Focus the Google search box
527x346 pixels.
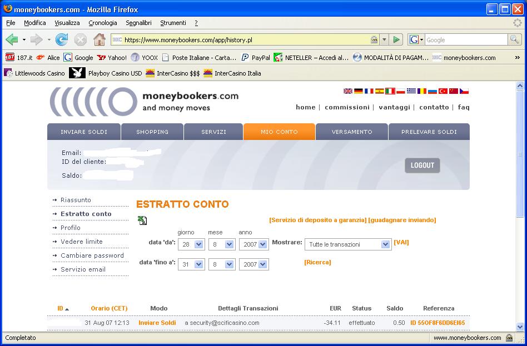coord(466,39)
